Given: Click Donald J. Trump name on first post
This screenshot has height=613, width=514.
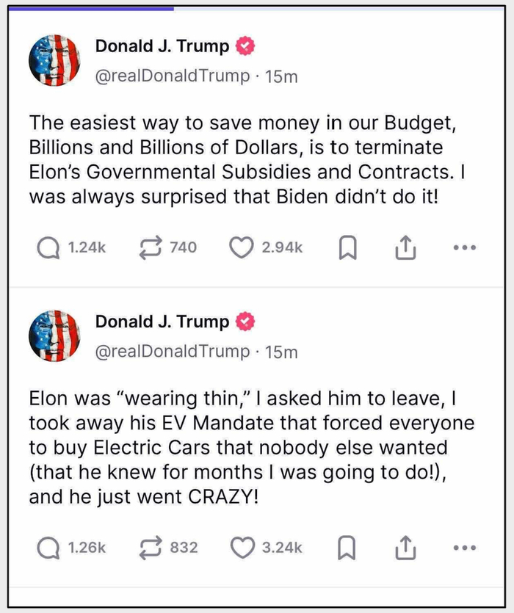Looking at the screenshot, I should click(x=162, y=46).
